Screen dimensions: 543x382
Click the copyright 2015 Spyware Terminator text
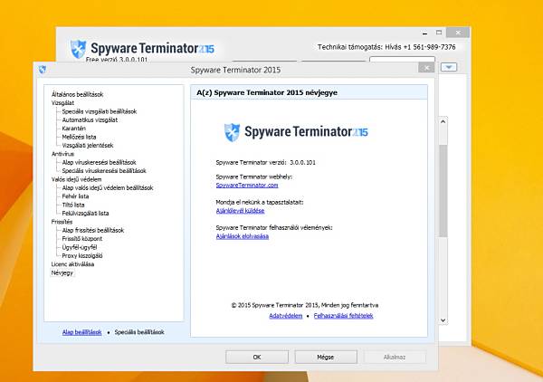click(305, 305)
